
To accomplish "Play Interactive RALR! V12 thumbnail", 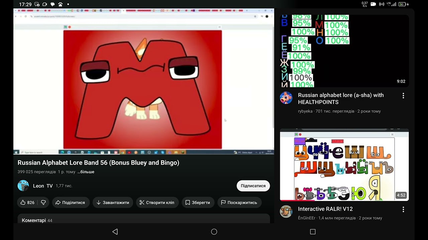I will pos(344,165).
